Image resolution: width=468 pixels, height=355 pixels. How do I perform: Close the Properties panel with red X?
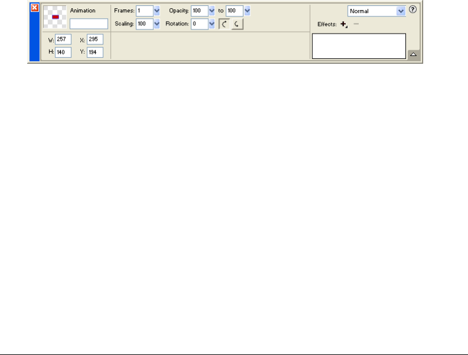point(35,8)
